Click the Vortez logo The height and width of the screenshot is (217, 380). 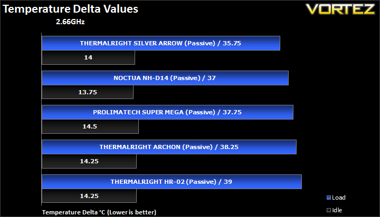[x=340, y=9]
